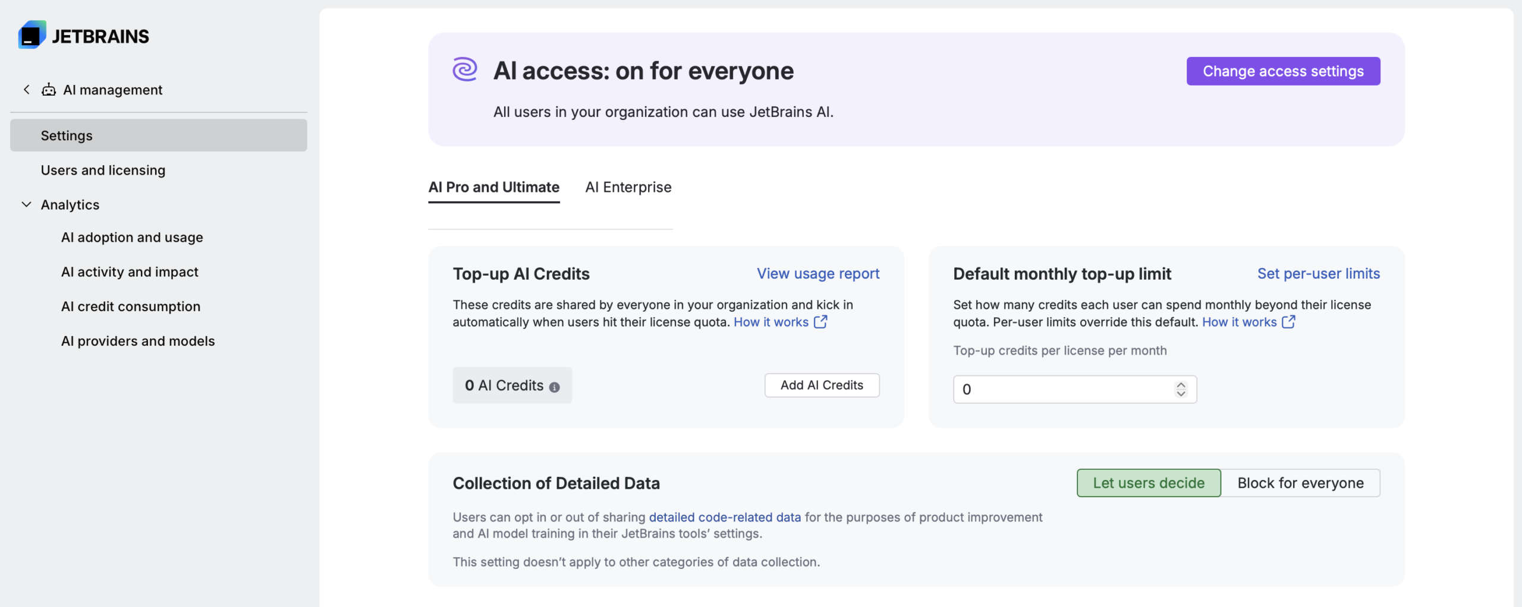1522x607 pixels.
Task: Click the back chevron beside AI management
Action: (x=26, y=90)
